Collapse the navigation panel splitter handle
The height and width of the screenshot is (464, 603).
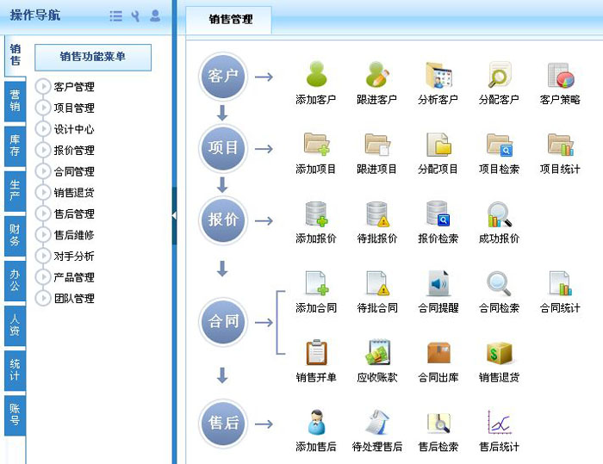[x=174, y=215]
